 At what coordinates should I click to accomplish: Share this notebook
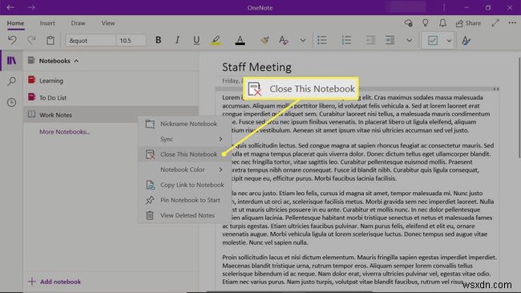click(x=469, y=23)
